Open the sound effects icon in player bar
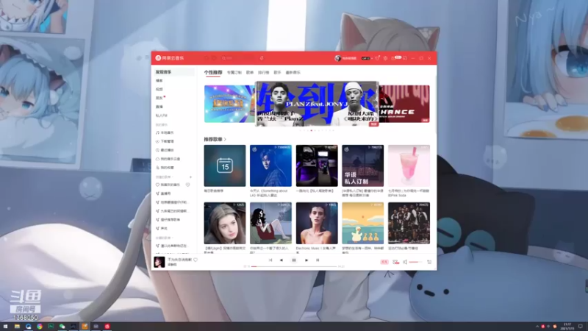The width and height of the screenshot is (588, 331). click(x=395, y=262)
